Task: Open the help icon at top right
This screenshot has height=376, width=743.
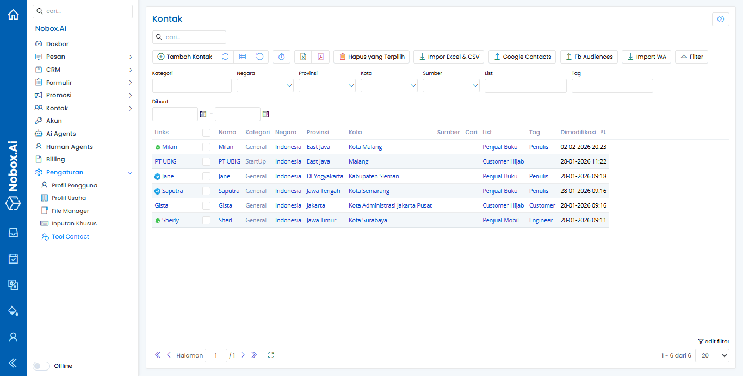Action: click(x=720, y=19)
